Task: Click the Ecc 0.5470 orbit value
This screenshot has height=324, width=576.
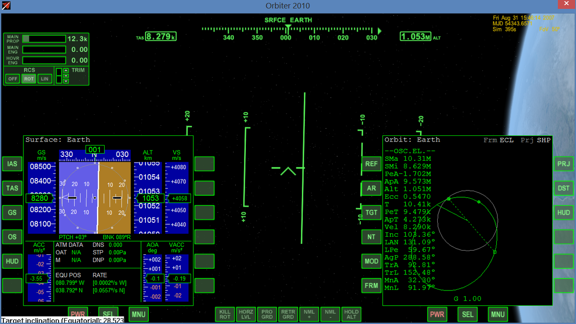Action: point(408,197)
